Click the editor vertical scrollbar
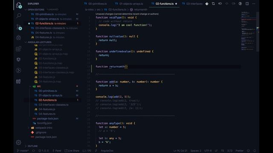This screenshot has height=153, width=273. (258, 31)
